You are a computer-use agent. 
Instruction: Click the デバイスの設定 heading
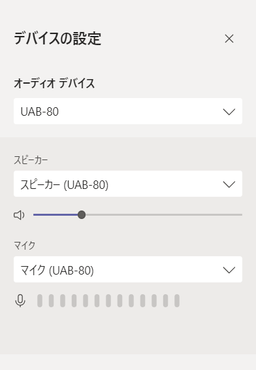point(57,39)
